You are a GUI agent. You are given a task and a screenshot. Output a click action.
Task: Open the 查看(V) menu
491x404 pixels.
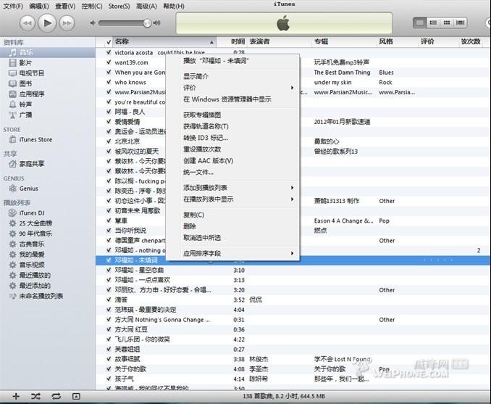pyautogui.click(x=65, y=6)
